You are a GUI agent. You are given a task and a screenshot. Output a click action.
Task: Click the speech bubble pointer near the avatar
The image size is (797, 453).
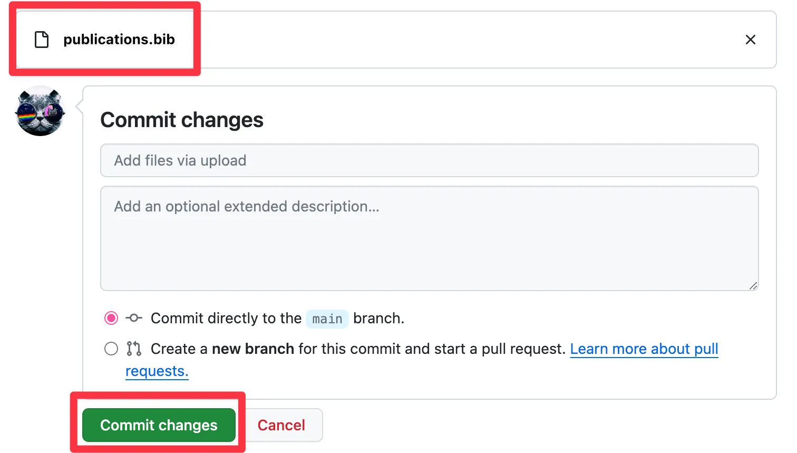[x=79, y=105]
